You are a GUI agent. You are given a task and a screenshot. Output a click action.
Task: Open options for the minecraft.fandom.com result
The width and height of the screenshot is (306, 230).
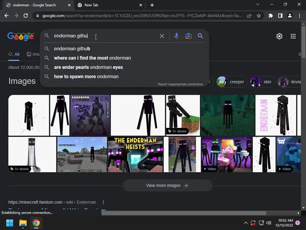click(103, 202)
